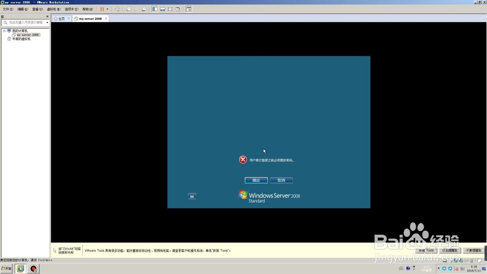This screenshot has width=487, height=274.
Task: Click the library search input field
Action: pyautogui.click(x=25, y=22)
